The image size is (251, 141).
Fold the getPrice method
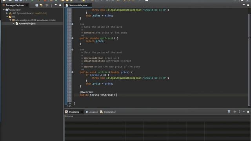coord(73,38)
